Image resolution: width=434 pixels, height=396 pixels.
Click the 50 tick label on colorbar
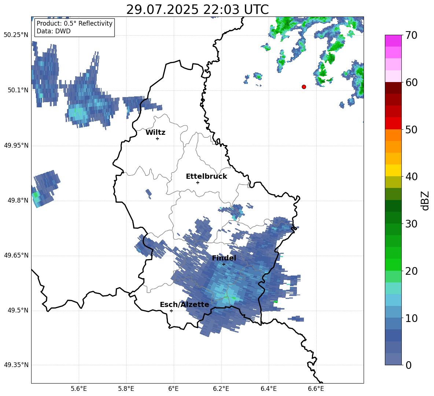click(411, 130)
